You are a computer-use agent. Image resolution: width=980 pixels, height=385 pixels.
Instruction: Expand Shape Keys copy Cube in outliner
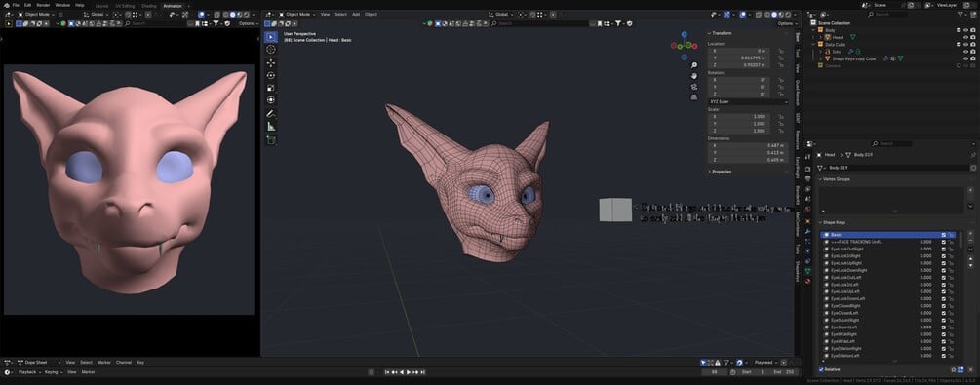[820, 58]
